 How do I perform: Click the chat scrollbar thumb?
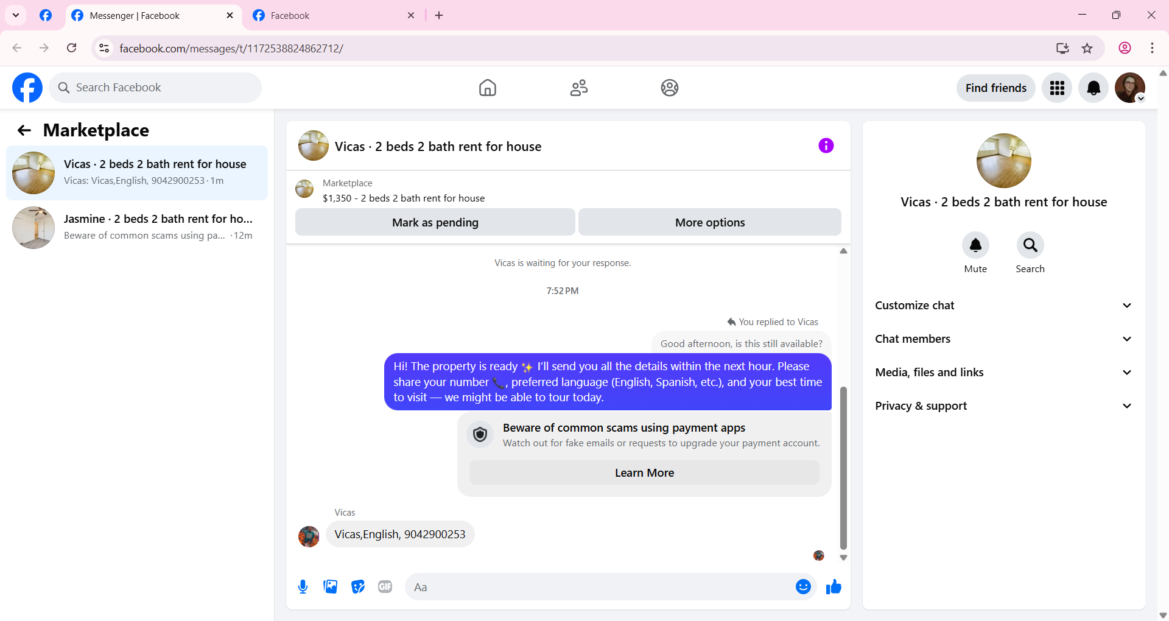(x=843, y=468)
